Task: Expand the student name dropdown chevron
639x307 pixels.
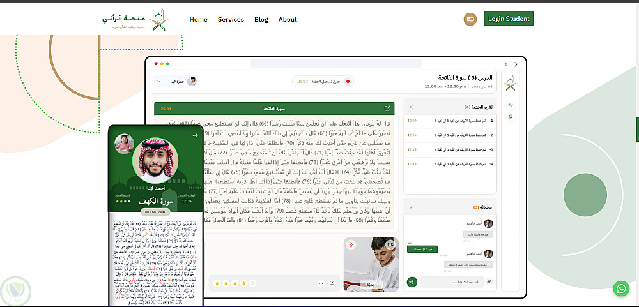Action: click(158, 82)
